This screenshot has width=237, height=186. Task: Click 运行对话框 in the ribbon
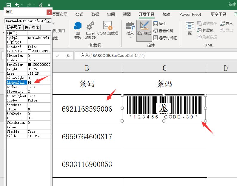coord(165,38)
